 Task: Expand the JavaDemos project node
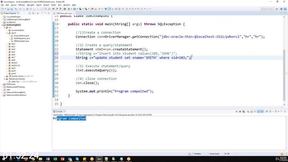(2, 22)
